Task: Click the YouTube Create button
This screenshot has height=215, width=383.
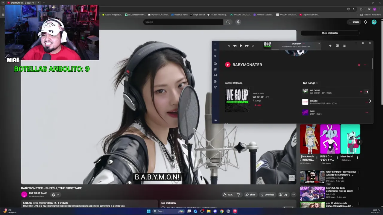Action: pyautogui.click(x=353, y=22)
